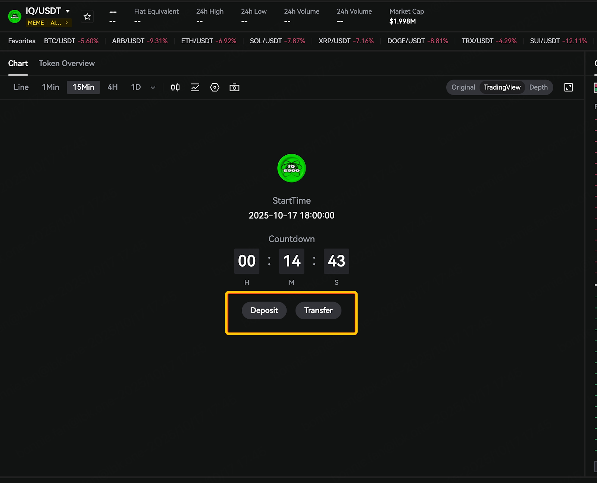Switch chart mode to TradingView
The image size is (597, 483).
coord(502,87)
